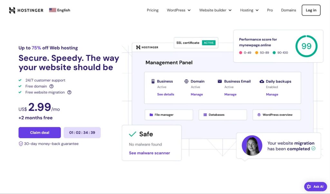Click the US flag language icon
Viewport: 330px width, 194px height.
point(53,10)
